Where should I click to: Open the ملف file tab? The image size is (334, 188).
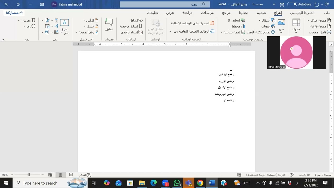[x=327, y=13]
